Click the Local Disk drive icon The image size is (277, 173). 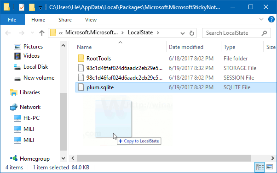pos(17,67)
